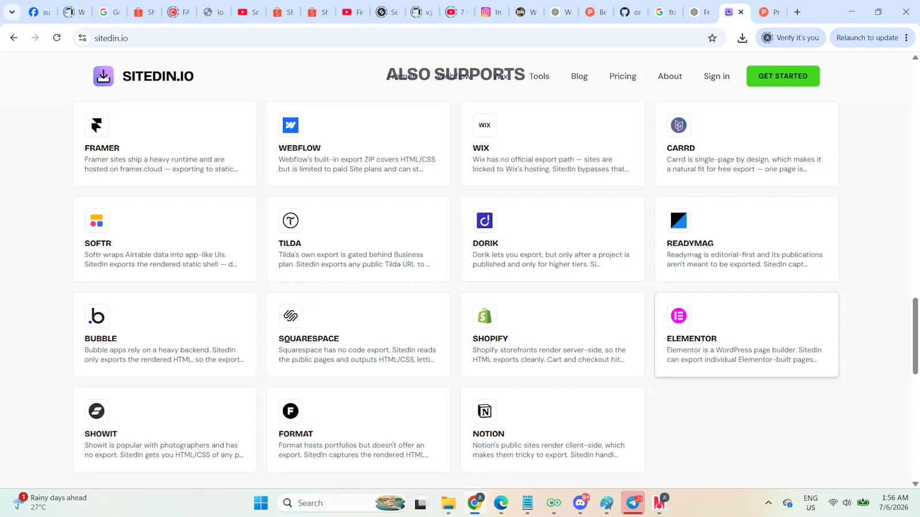Click the ELEMENTOR card title
The image size is (920, 517).
(692, 339)
